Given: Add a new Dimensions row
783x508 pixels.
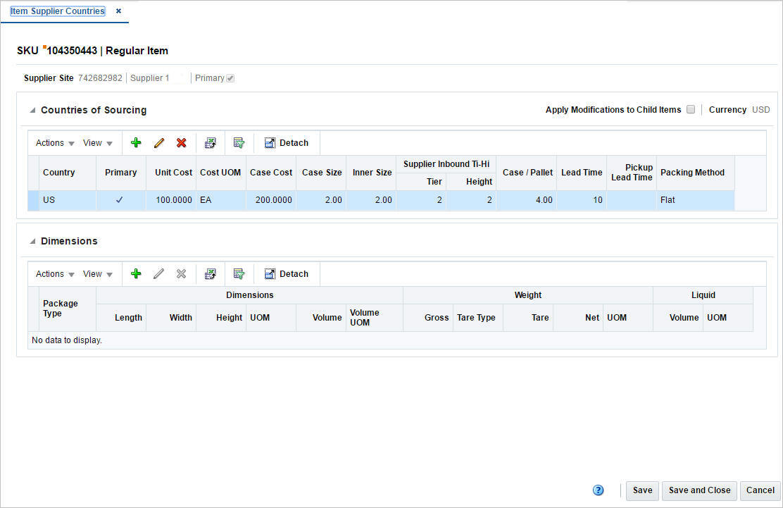Looking at the screenshot, I should 136,274.
